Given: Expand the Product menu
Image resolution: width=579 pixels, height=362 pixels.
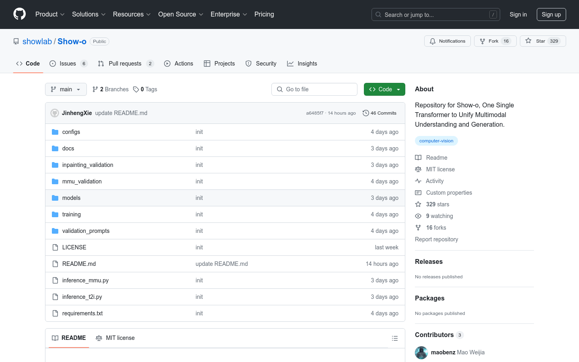Looking at the screenshot, I should 50,14.
